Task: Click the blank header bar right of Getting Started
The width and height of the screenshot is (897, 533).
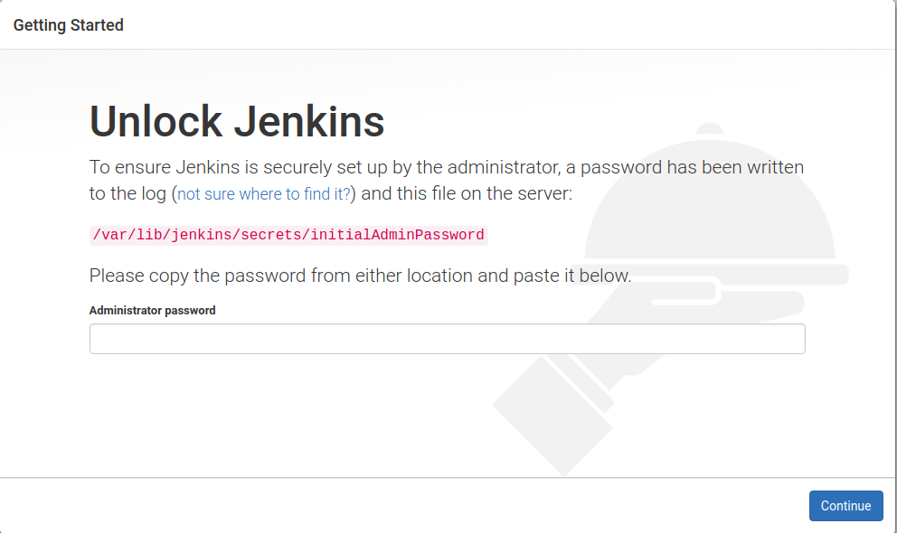Action: 506,25
